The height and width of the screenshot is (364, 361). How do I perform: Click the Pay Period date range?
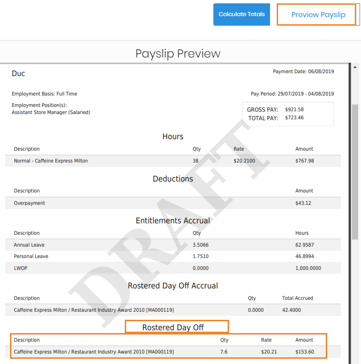point(292,94)
